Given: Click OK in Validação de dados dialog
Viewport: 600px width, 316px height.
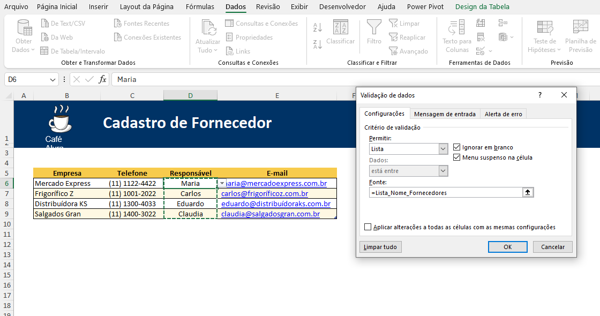Looking at the screenshot, I should pos(508,247).
